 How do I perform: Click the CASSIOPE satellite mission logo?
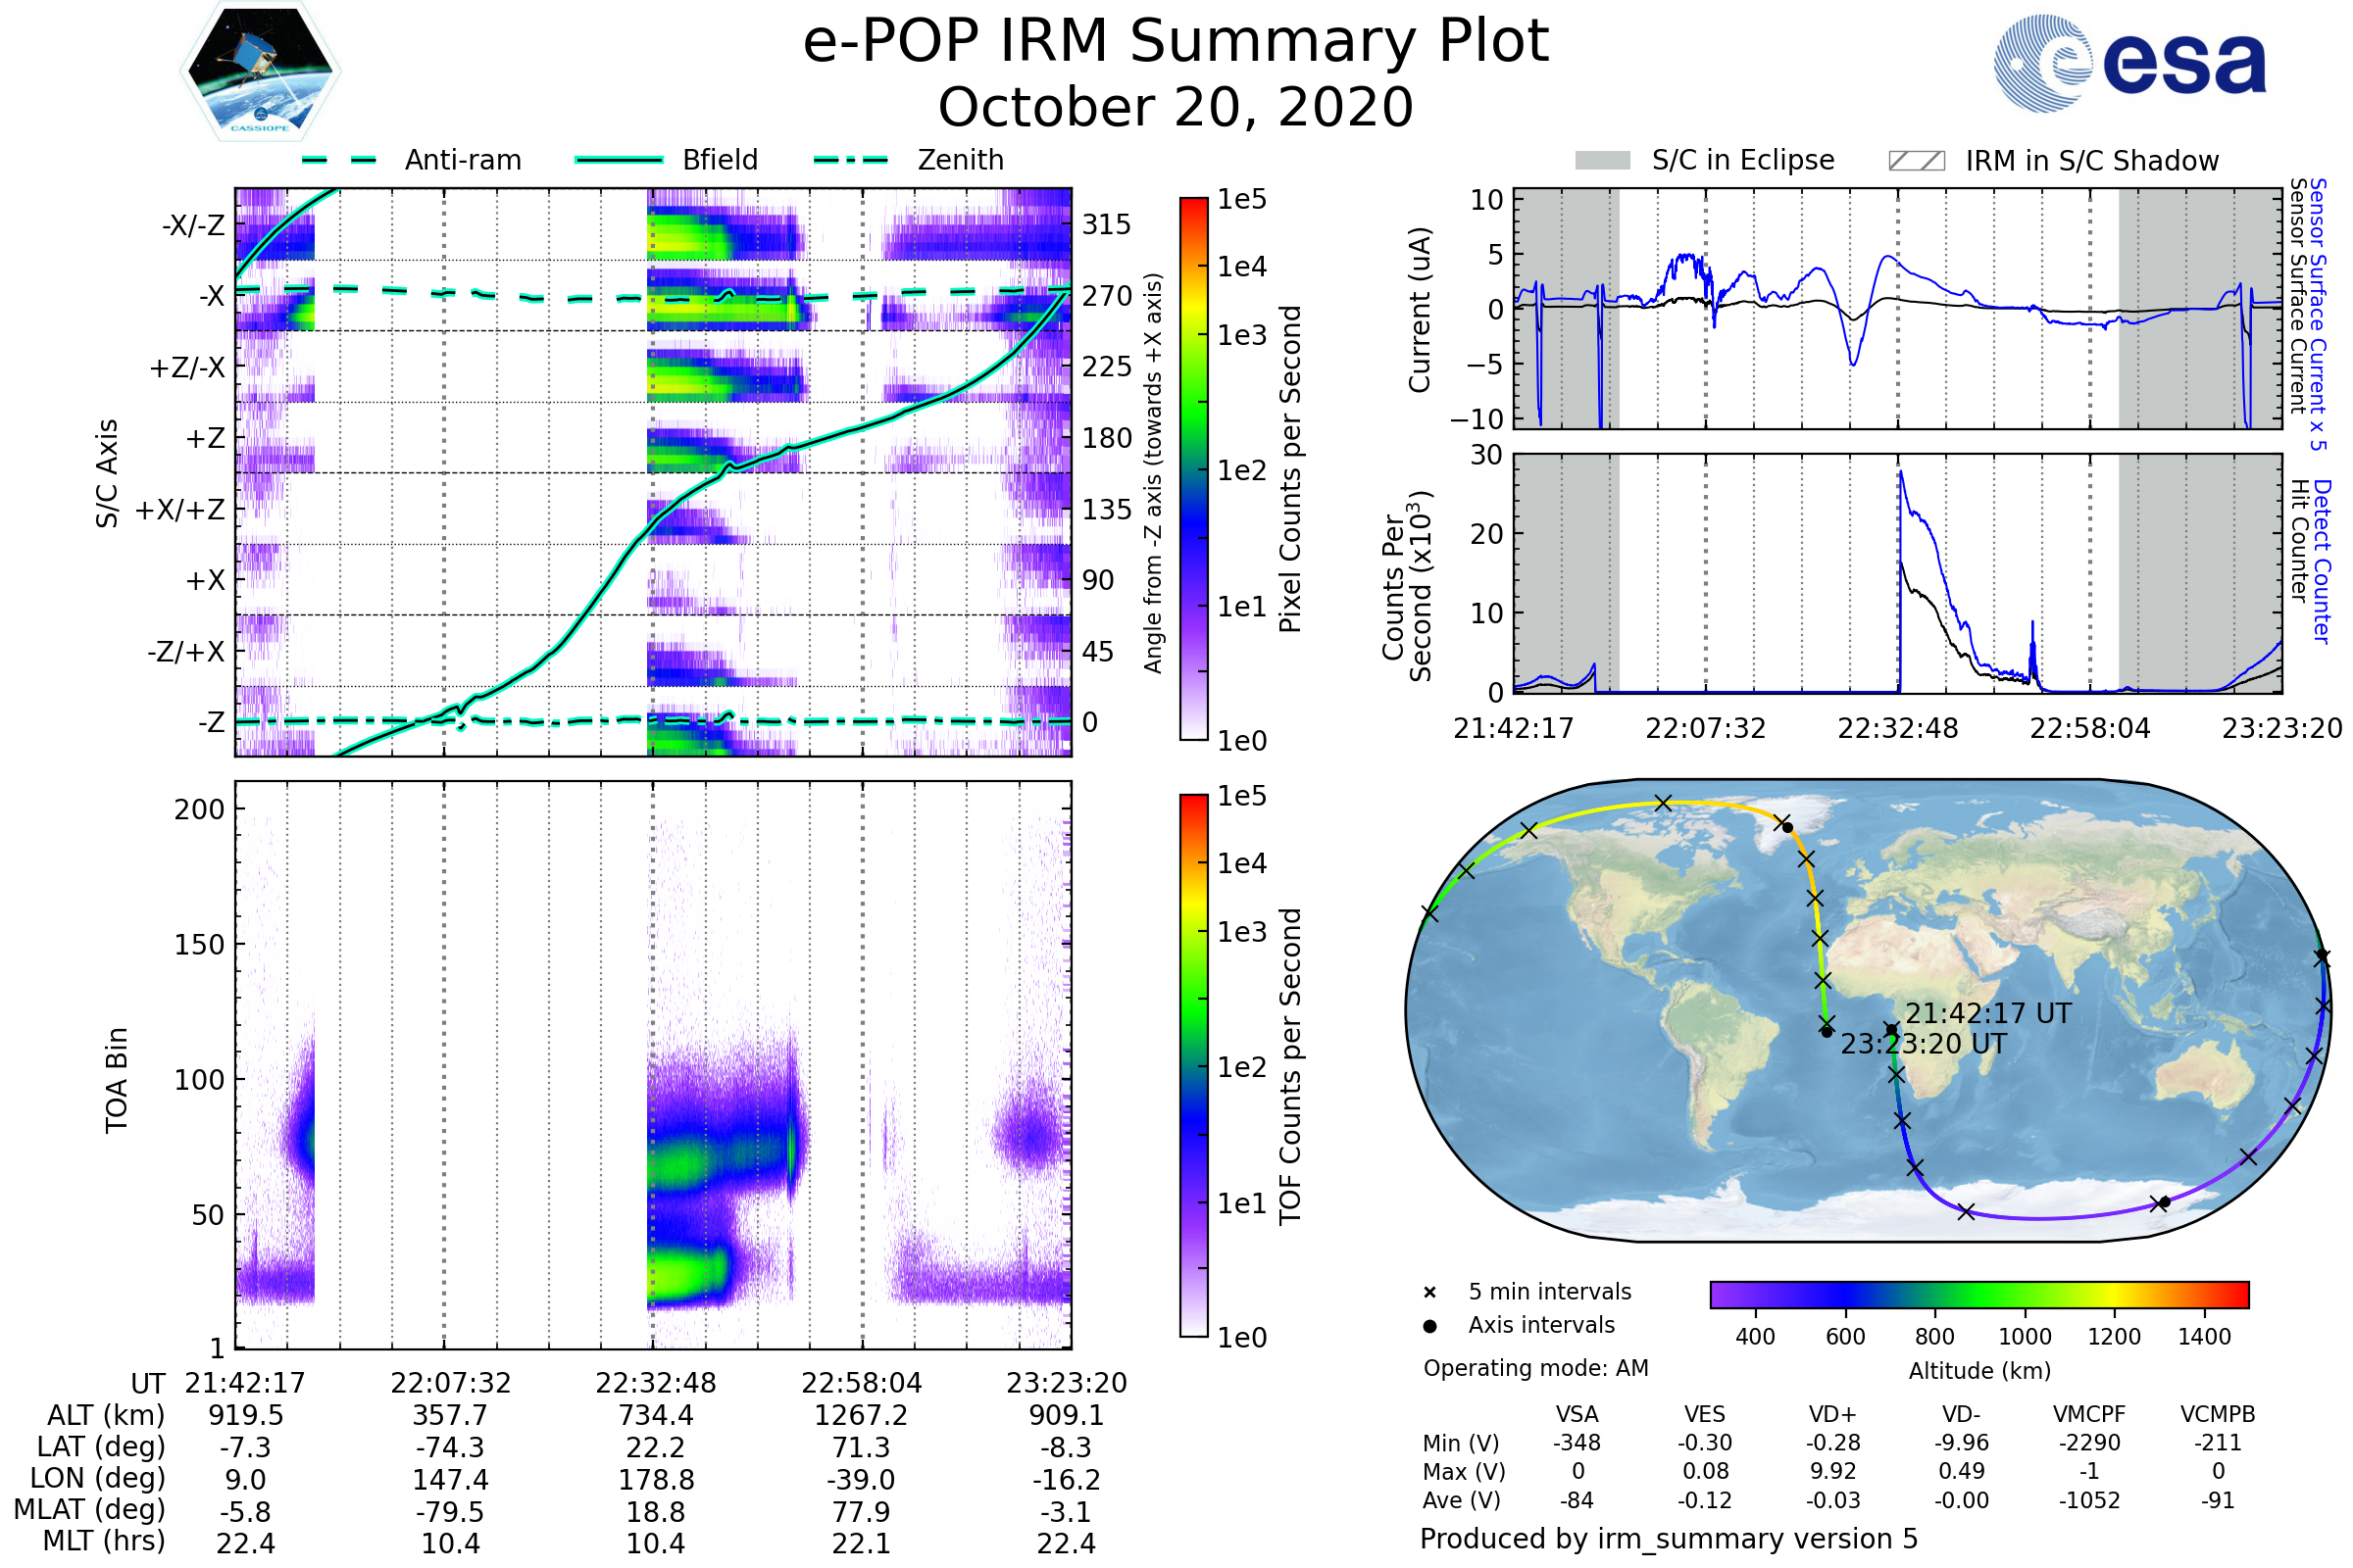point(260,72)
